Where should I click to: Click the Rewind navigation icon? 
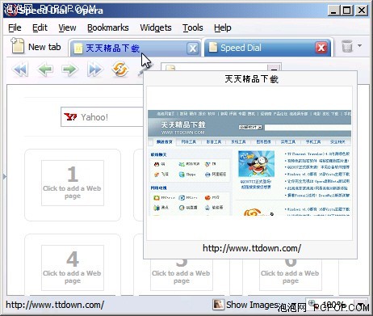[x=20, y=70]
